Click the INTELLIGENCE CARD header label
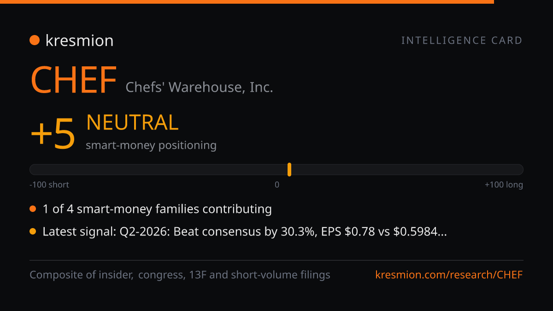Screen dimensions: 553x311 pos(462,41)
